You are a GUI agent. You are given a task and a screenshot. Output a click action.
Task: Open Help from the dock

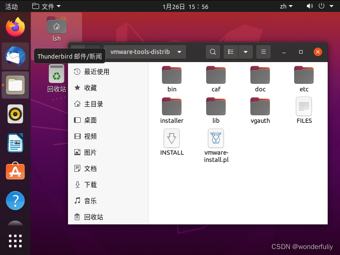tap(15, 201)
